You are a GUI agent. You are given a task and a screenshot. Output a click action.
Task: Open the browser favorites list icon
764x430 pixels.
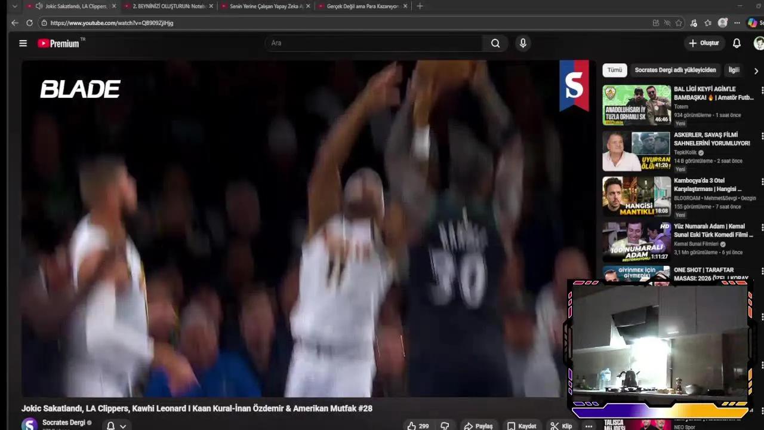point(708,23)
